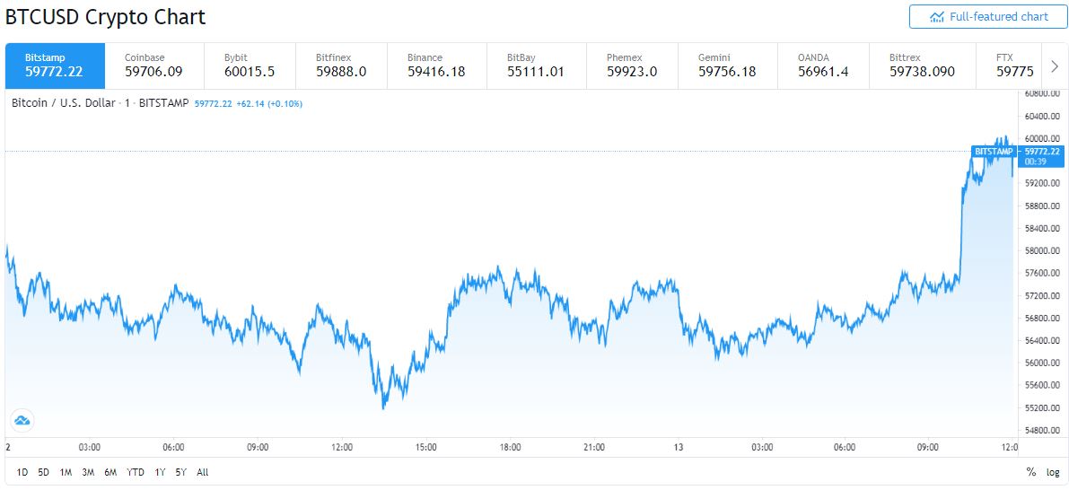The image size is (1069, 490).
Task: Select the Bitstamp exchange tab
Action: click(55, 66)
